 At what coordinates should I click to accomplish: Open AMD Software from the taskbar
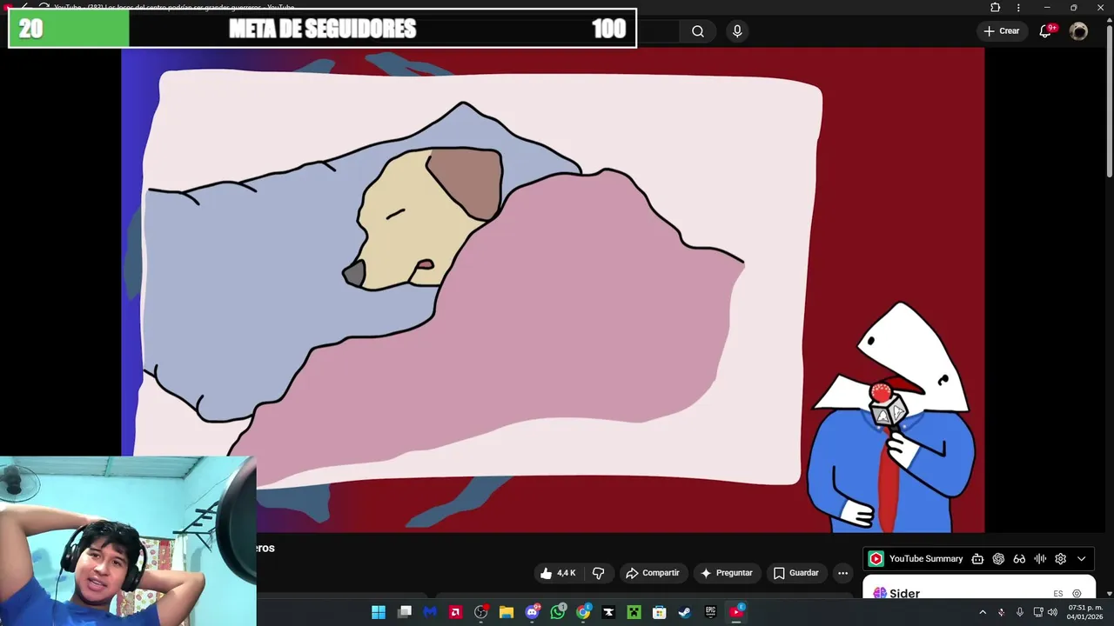point(455,612)
